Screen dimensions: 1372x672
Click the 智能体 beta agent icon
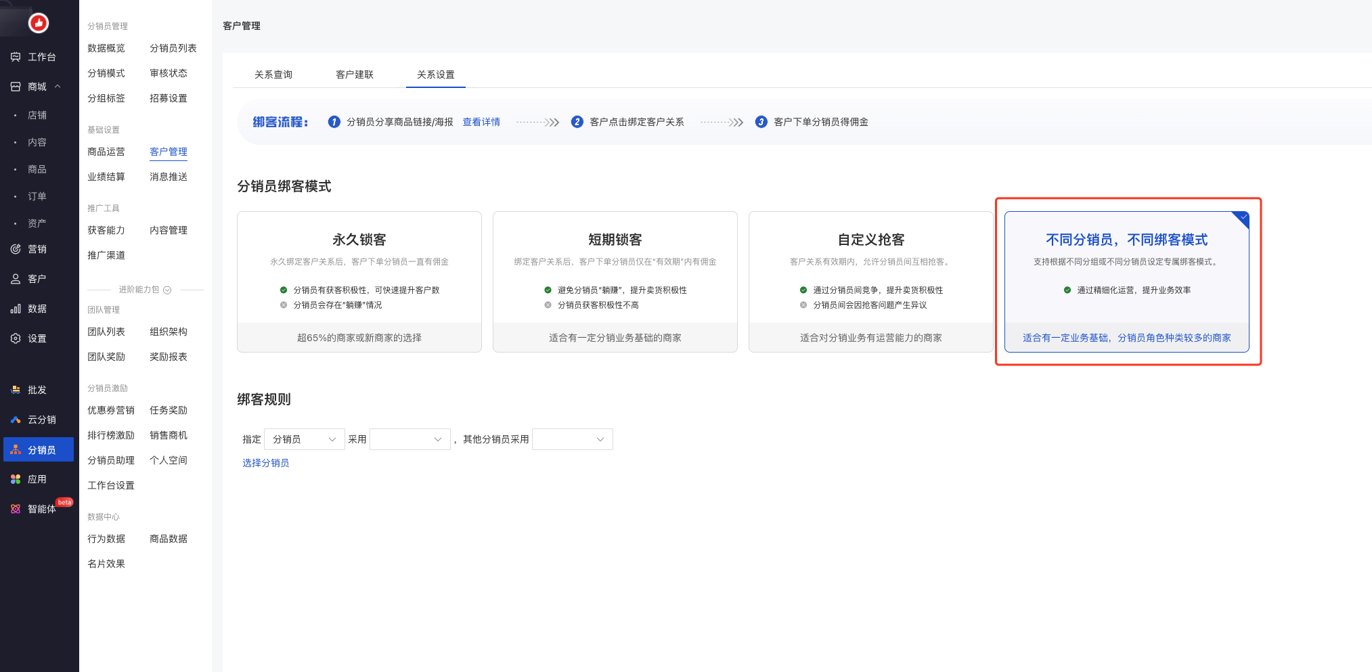[x=16, y=509]
